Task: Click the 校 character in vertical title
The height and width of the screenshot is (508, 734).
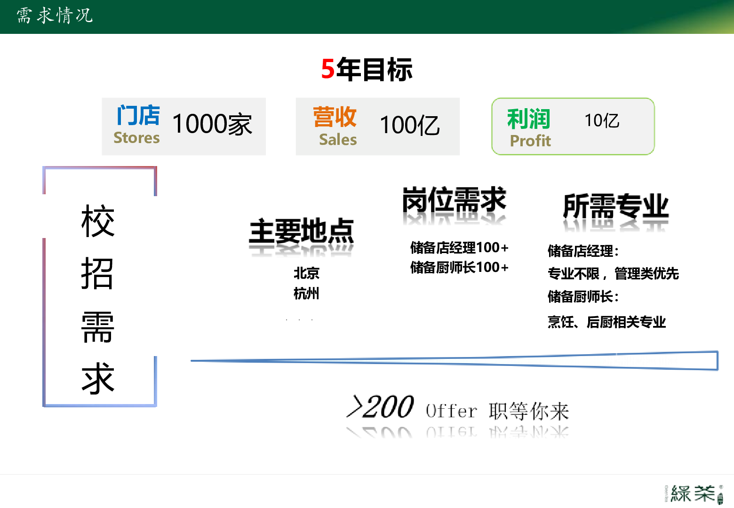Action: [98, 221]
